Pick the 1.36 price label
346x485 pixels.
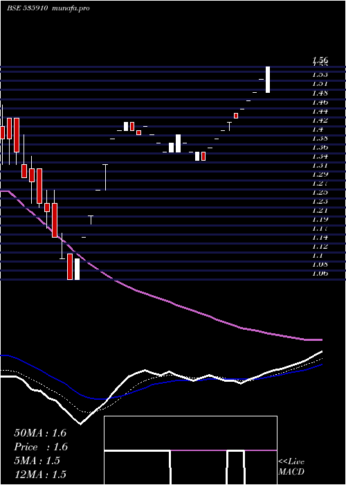point(320,147)
